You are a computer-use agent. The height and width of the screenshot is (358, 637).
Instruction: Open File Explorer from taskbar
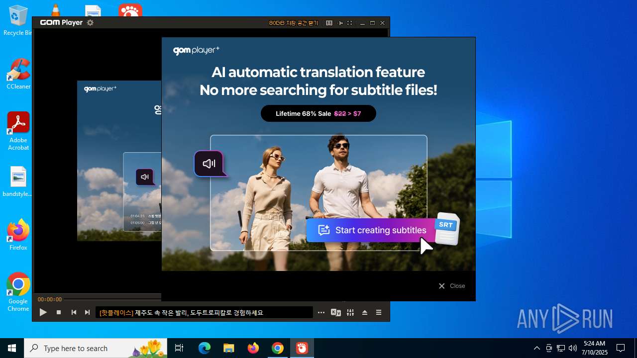tap(229, 348)
